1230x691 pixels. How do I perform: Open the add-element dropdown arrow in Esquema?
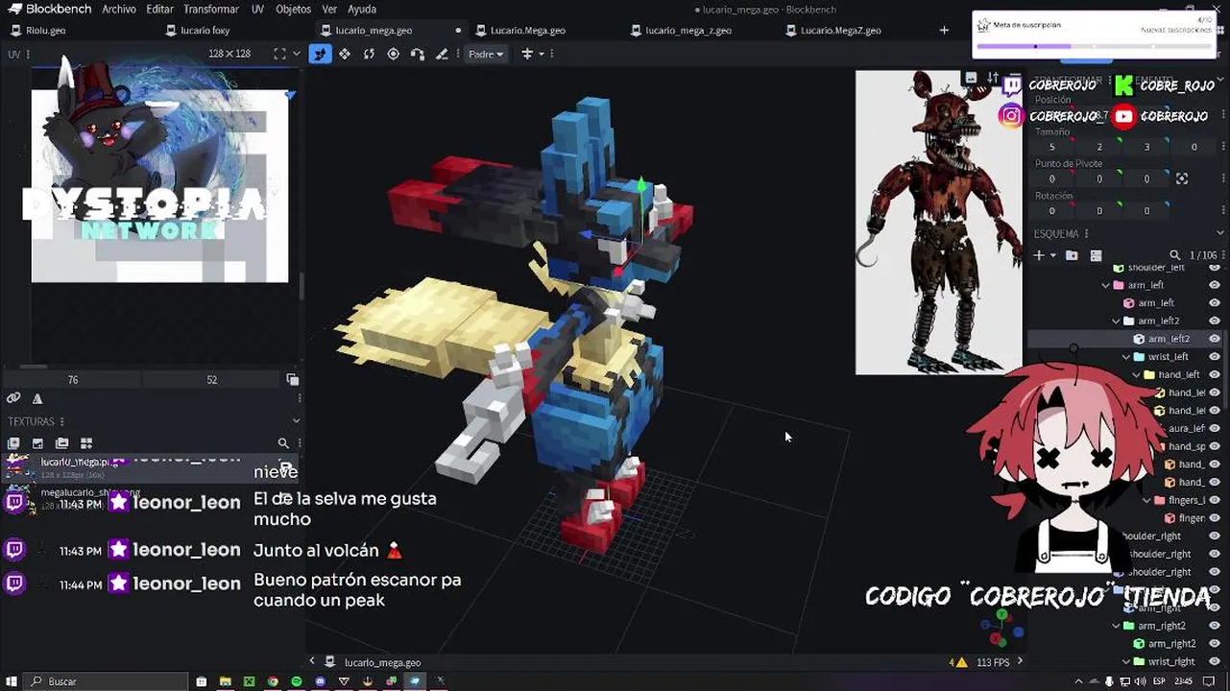click(x=1053, y=255)
